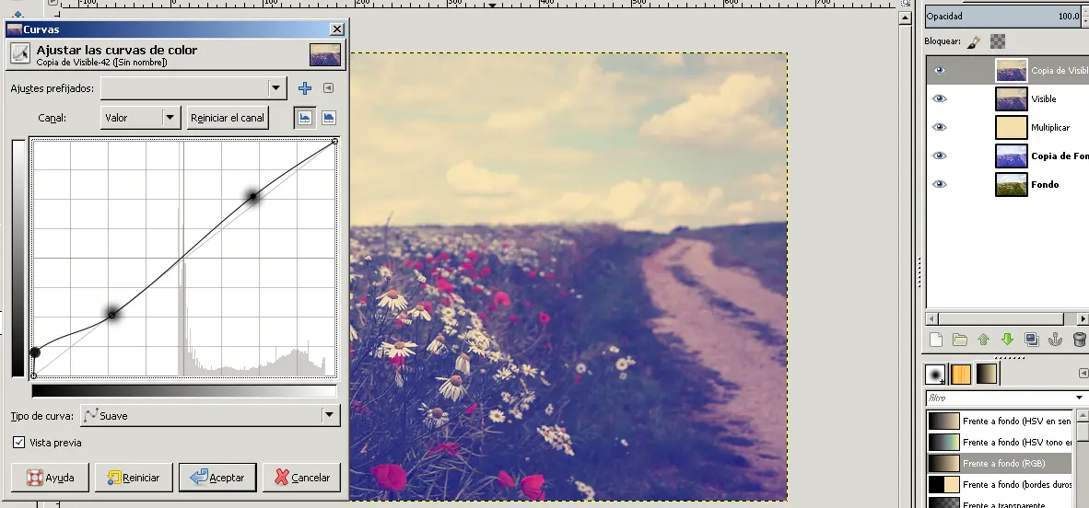Open the Canal dropdown showing Valor
This screenshot has width=1089, height=508.
[x=140, y=117]
